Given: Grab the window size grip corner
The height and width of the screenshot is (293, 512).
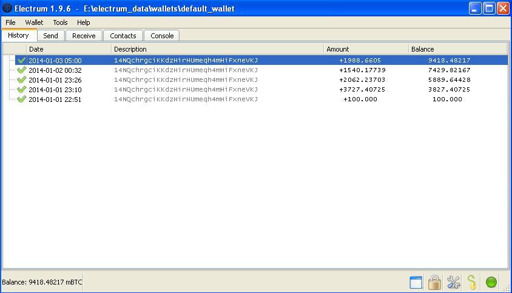Looking at the screenshot, I should tap(507, 288).
